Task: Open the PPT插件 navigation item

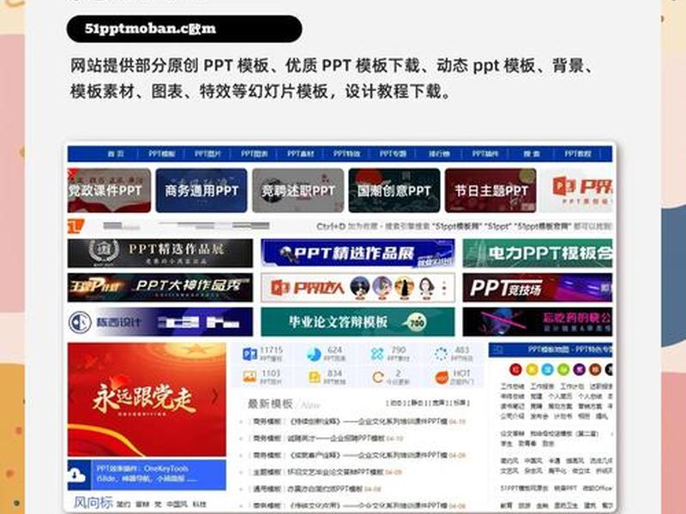Action: point(485,154)
